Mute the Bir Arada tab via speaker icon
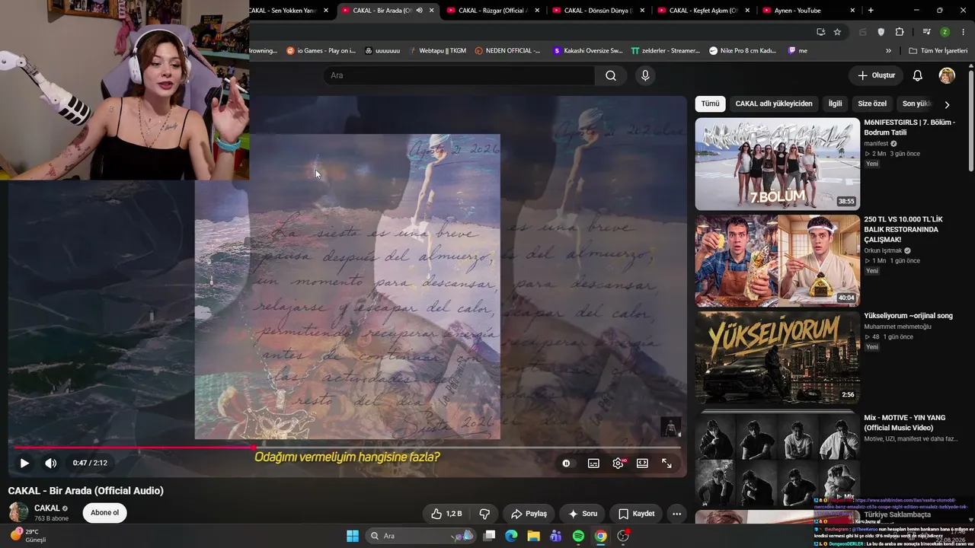 click(419, 11)
